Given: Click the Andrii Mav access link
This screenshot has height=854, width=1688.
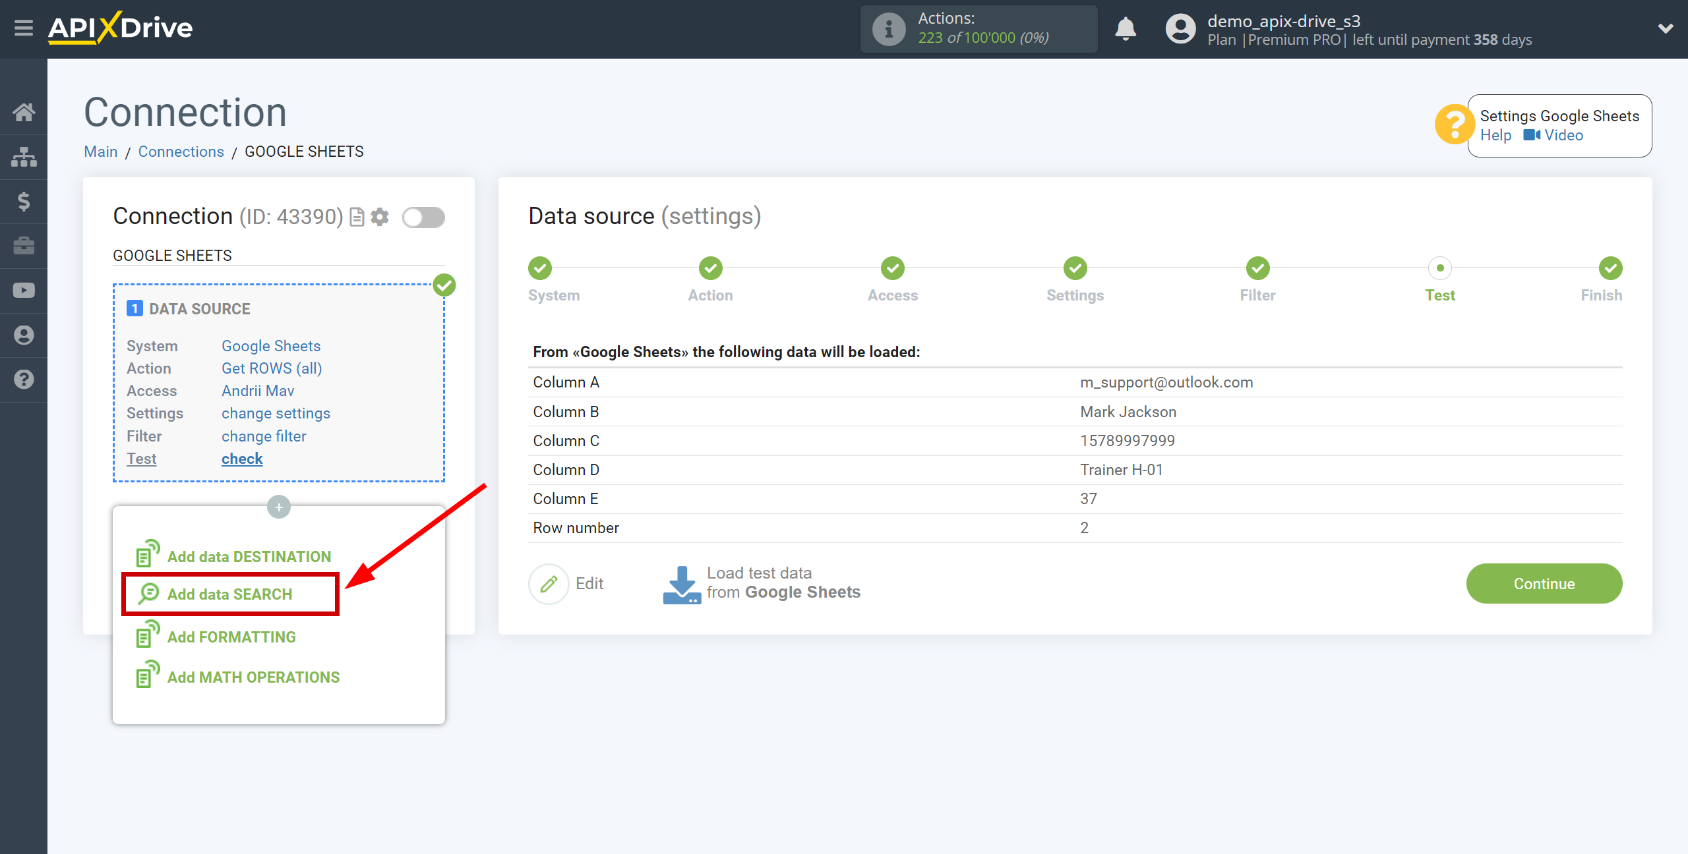Looking at the screenshot, I should (258, 391).
